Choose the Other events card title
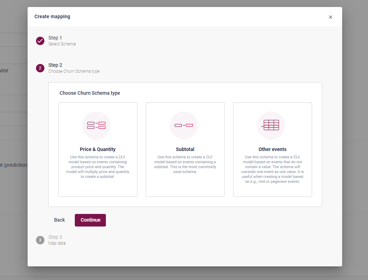 [x=272, y=149]
